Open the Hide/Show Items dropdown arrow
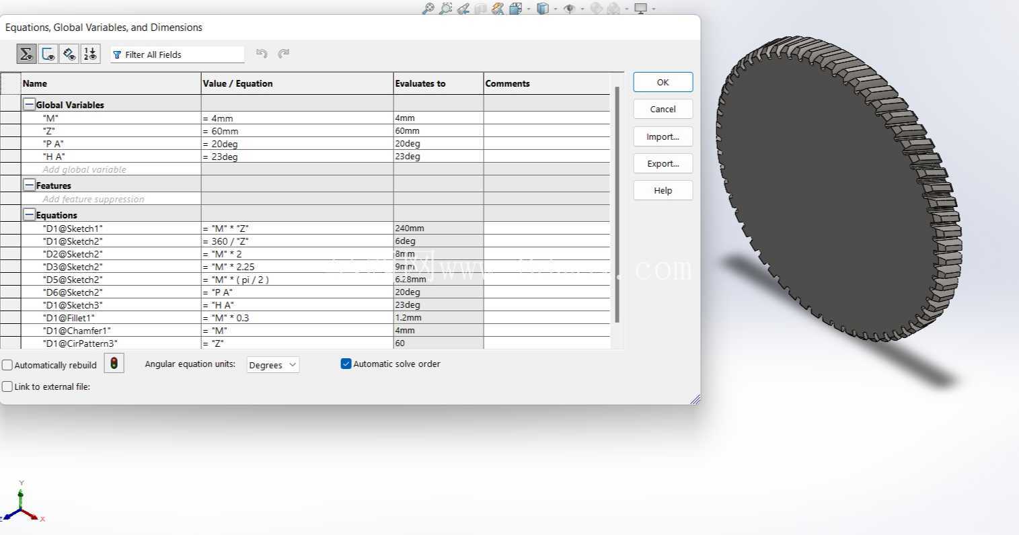This screenshot has width=1019, height=535. [582, 9]
